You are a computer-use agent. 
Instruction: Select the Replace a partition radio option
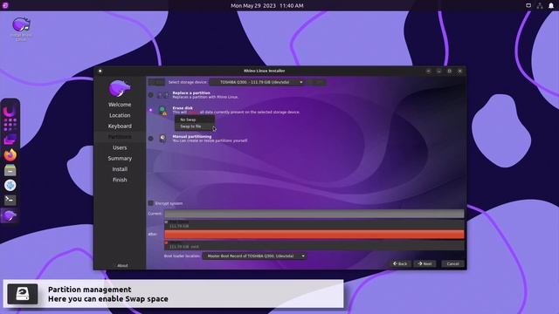point(151,95)
